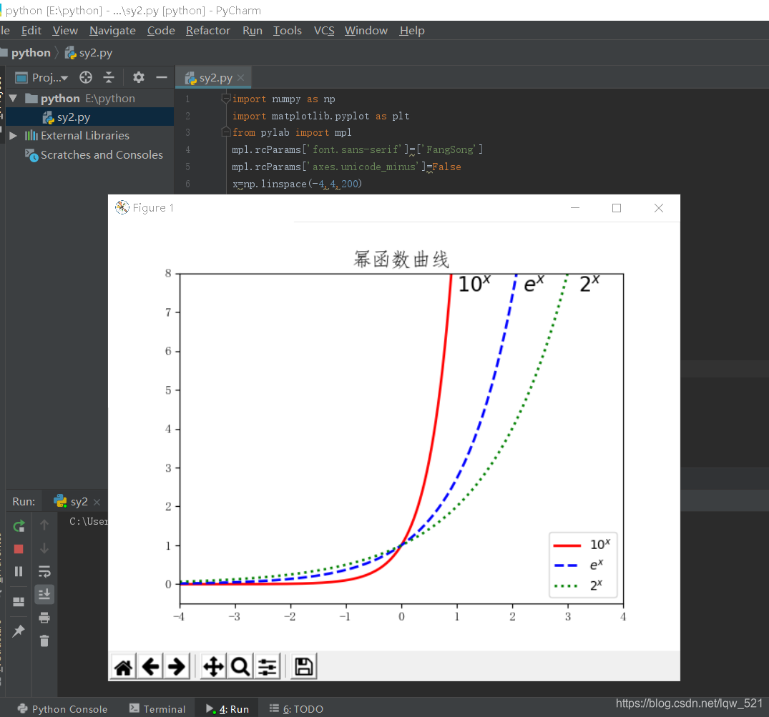Open the Window menu
The image size is (769, 717).
point(366,31)
